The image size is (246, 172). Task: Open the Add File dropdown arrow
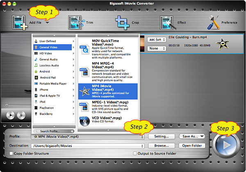[47, 23]
